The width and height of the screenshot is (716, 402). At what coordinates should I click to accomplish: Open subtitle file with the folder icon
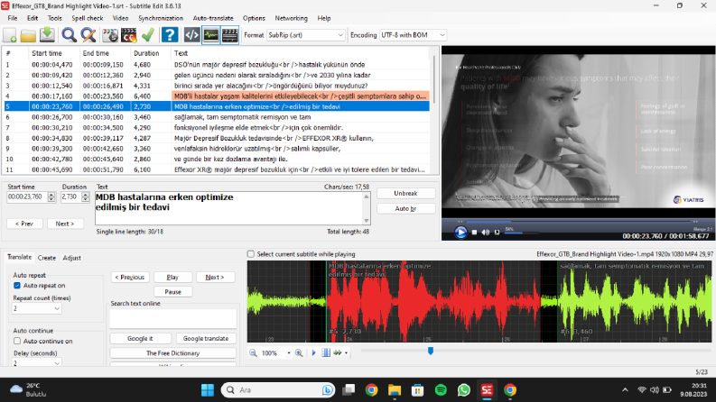28,35
